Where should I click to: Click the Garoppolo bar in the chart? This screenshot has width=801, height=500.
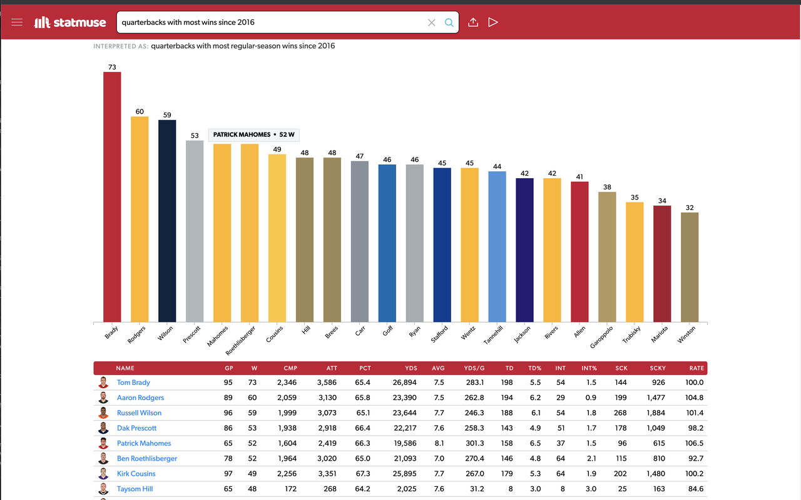pyautogui.click(x=608, y=257)
